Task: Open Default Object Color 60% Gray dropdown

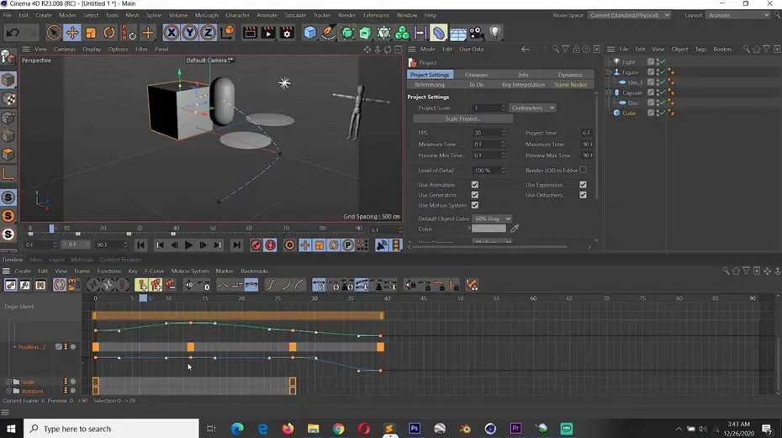Action: tap(492, 219)
